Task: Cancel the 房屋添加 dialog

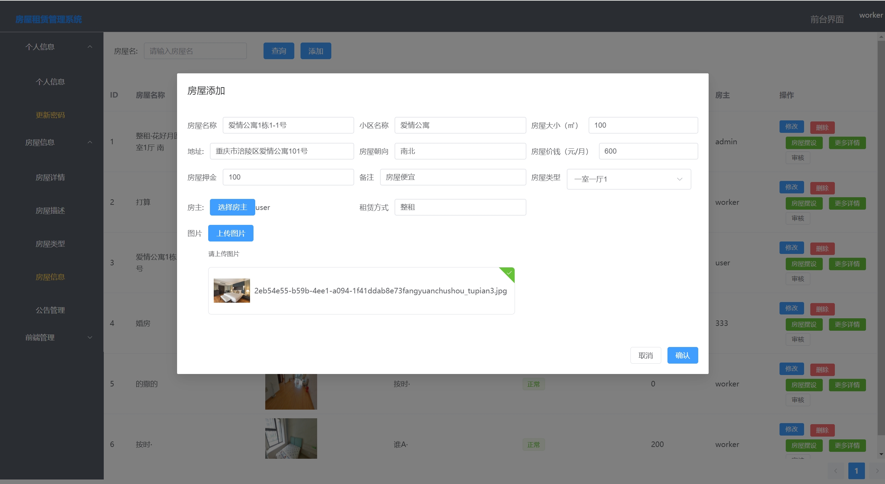Action: coord(645,355)
